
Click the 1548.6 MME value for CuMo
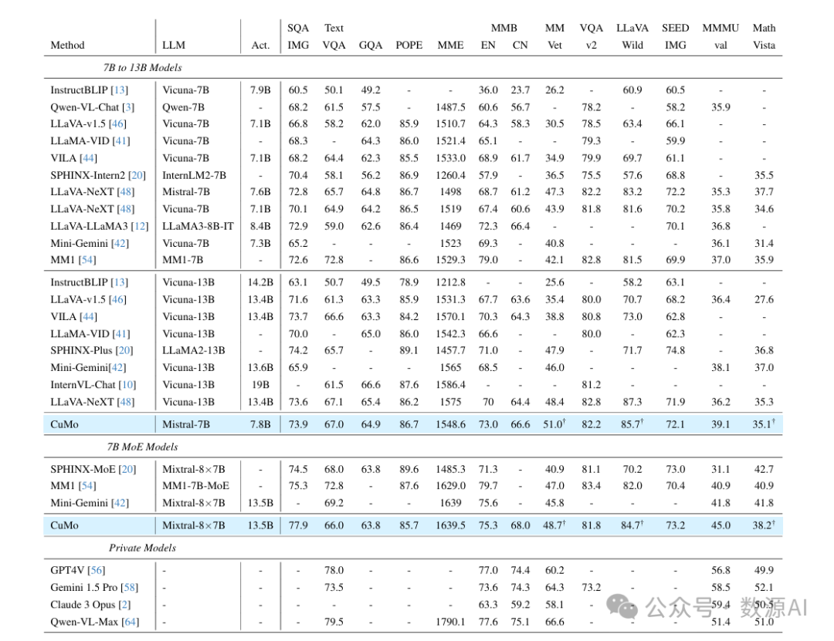(x=450, y=425)
